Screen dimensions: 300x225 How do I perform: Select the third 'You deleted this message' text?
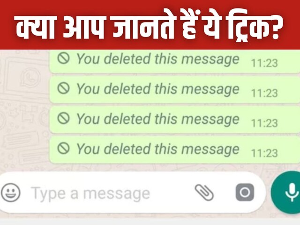coord(158,119)
